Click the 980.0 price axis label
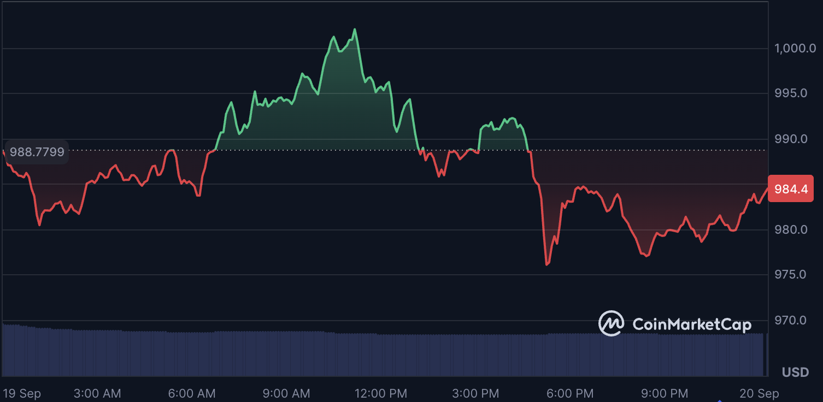 [791, 229]
